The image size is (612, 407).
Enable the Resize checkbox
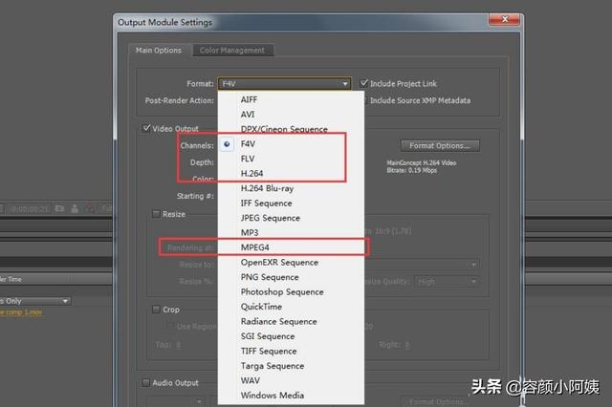coord(157,214)
